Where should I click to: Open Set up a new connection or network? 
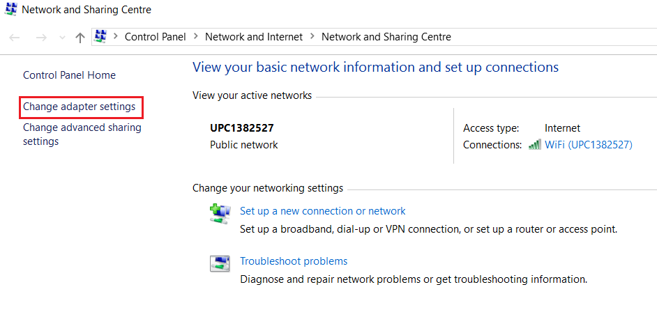coord(323,211)
